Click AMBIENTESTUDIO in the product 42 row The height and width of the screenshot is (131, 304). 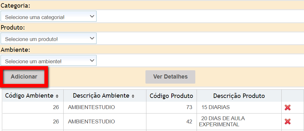pyautogui.click(x=91, y=121)
